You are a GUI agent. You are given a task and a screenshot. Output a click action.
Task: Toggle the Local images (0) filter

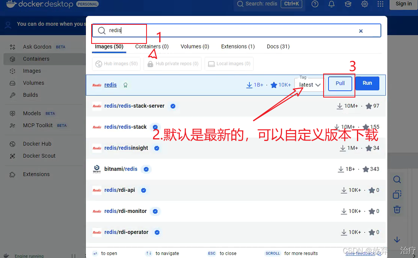coord(229,64)
